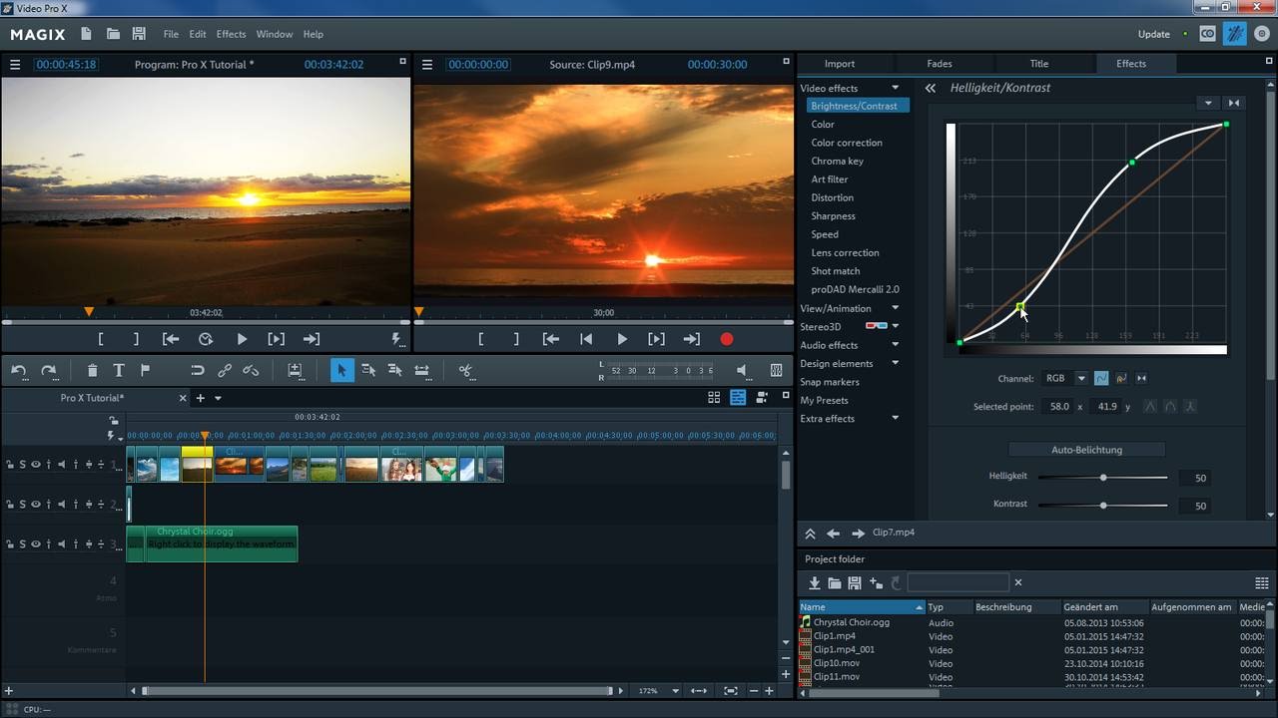Screen dimensions: 1278x718
Task: Open the Title tool in the toolbar
Action: (x=120, y=371)
